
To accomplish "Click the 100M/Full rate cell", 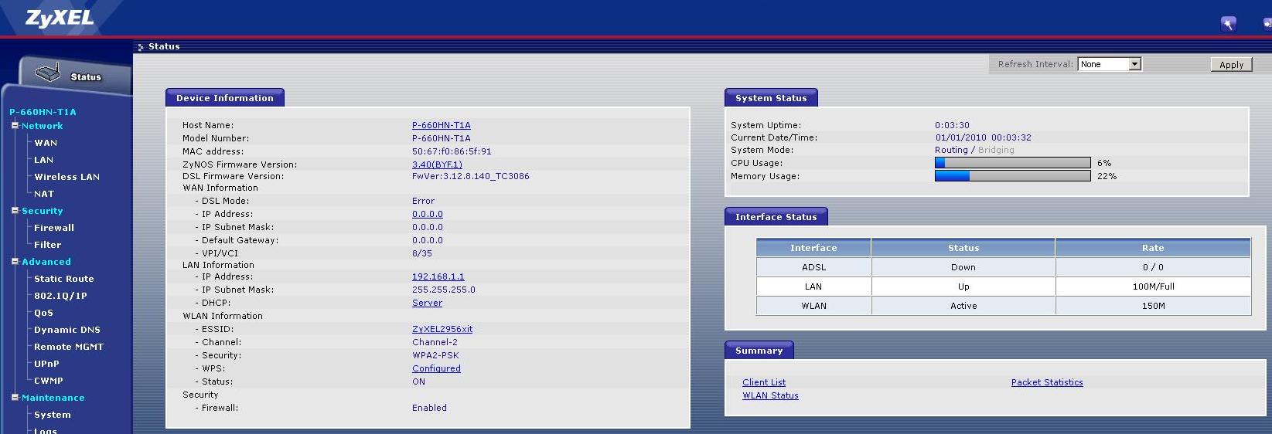I will (1153, 287).
